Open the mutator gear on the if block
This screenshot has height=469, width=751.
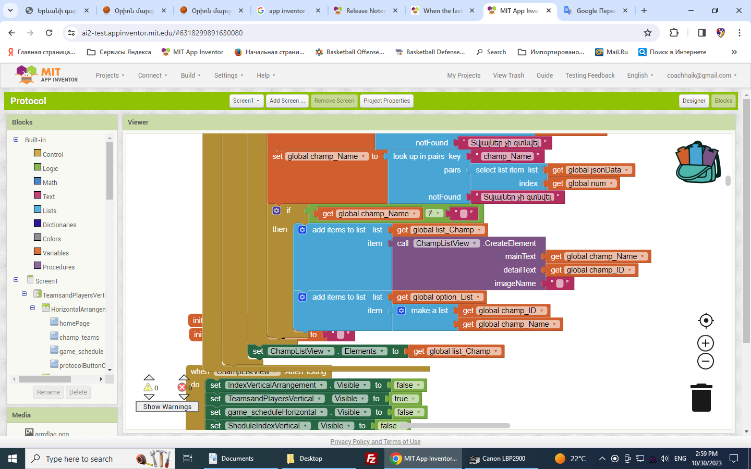276,211
